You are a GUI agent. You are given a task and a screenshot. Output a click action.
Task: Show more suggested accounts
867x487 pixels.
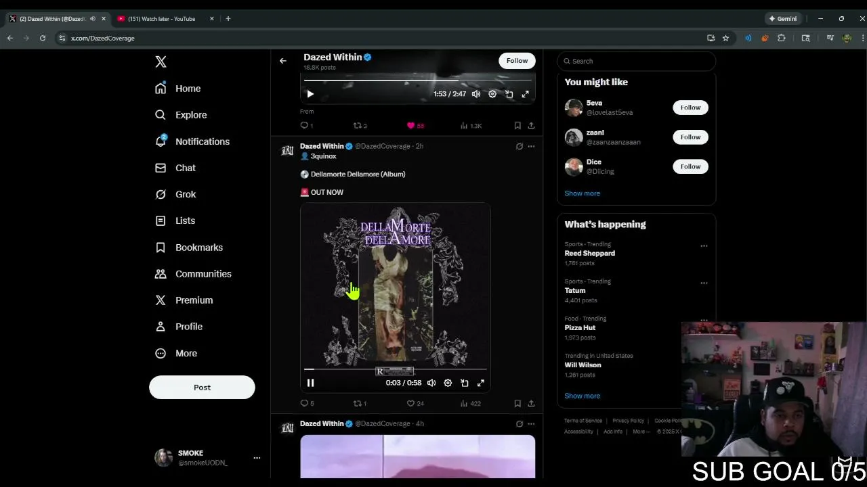[x=583, y=193]
